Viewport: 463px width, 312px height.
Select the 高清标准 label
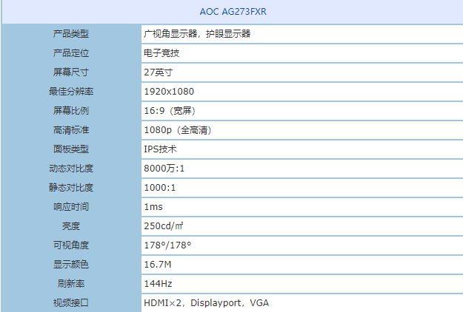tap(71, 130)
